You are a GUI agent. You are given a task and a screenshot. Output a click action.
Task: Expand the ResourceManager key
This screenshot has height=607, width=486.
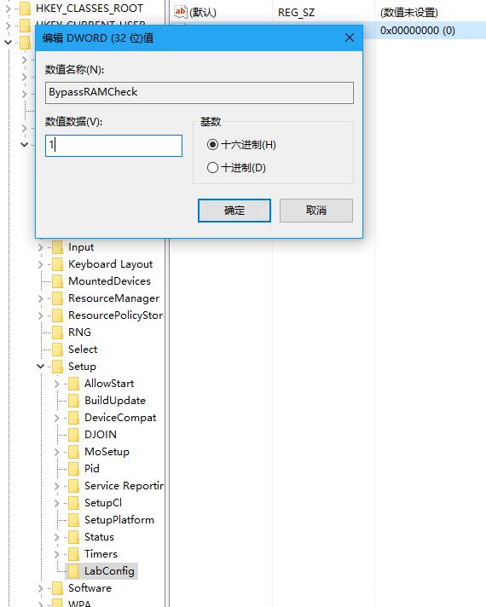(x=40, y=298)
